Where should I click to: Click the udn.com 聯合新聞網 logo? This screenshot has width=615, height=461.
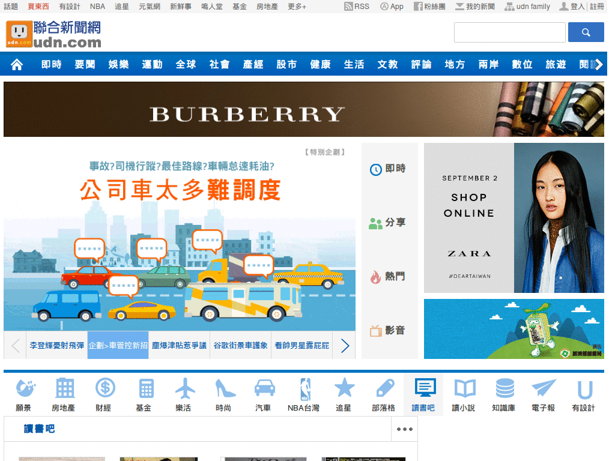(x=53, y=34)
